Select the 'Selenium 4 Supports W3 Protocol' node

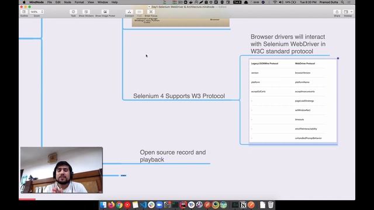click(179, 96)
